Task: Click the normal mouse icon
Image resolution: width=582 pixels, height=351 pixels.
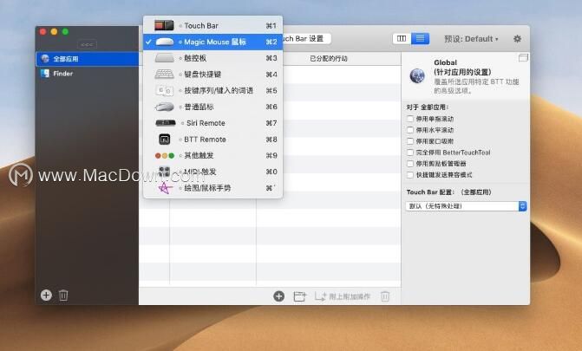Action: [x=164, y=107]
